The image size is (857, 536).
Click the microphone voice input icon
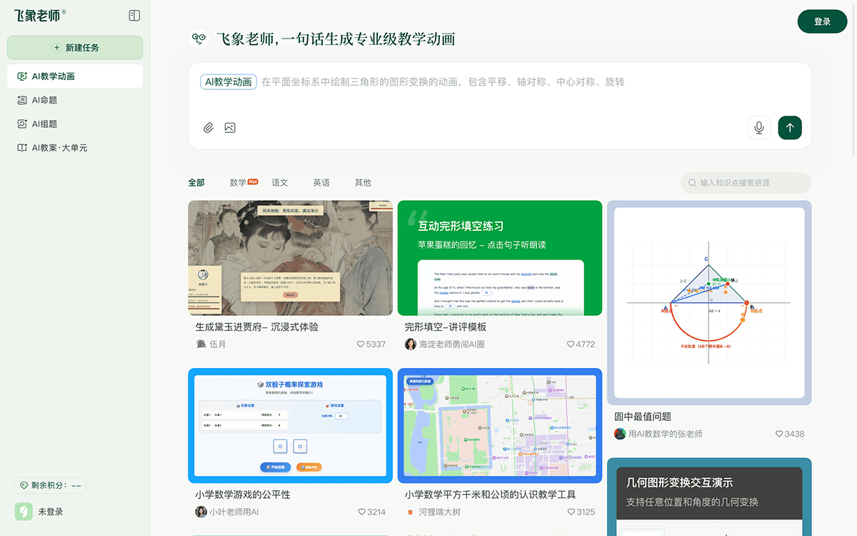(x=758, y=127)
